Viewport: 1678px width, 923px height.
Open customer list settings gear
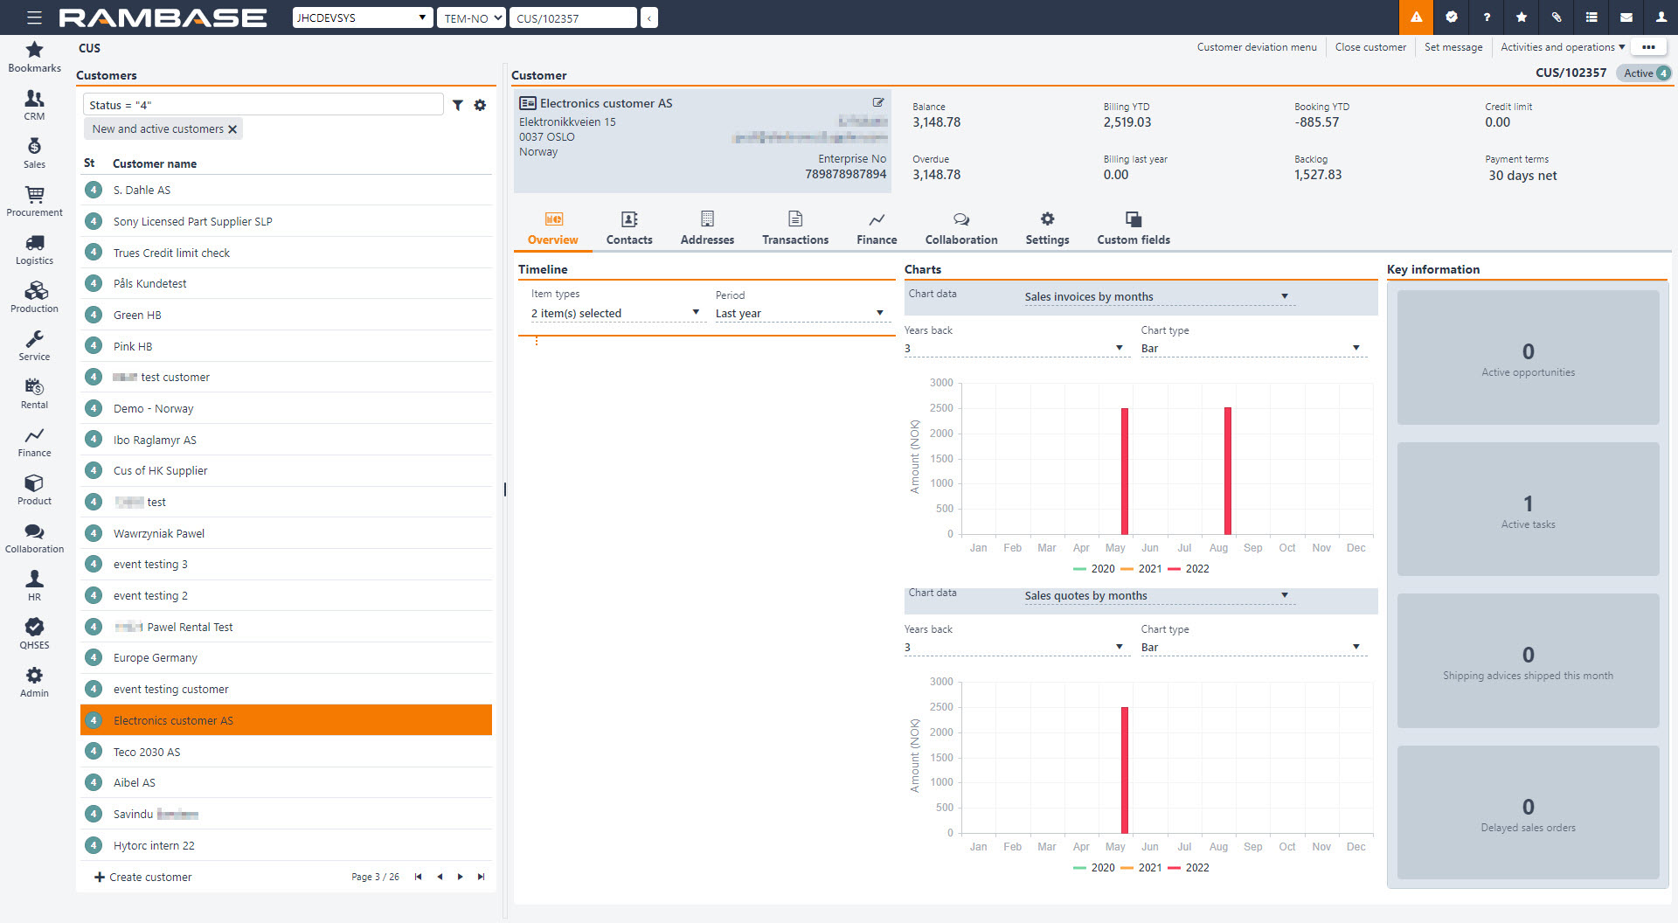tap(480, 105)
